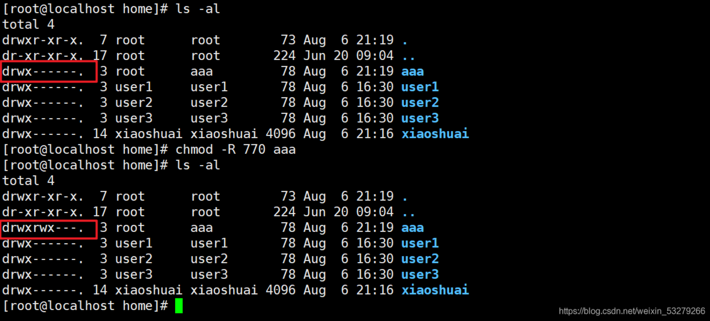Click the second red-boxed permission drwxrwx---
The width and height of the screenshot is (710, 321).
click(x=43, y=228)
